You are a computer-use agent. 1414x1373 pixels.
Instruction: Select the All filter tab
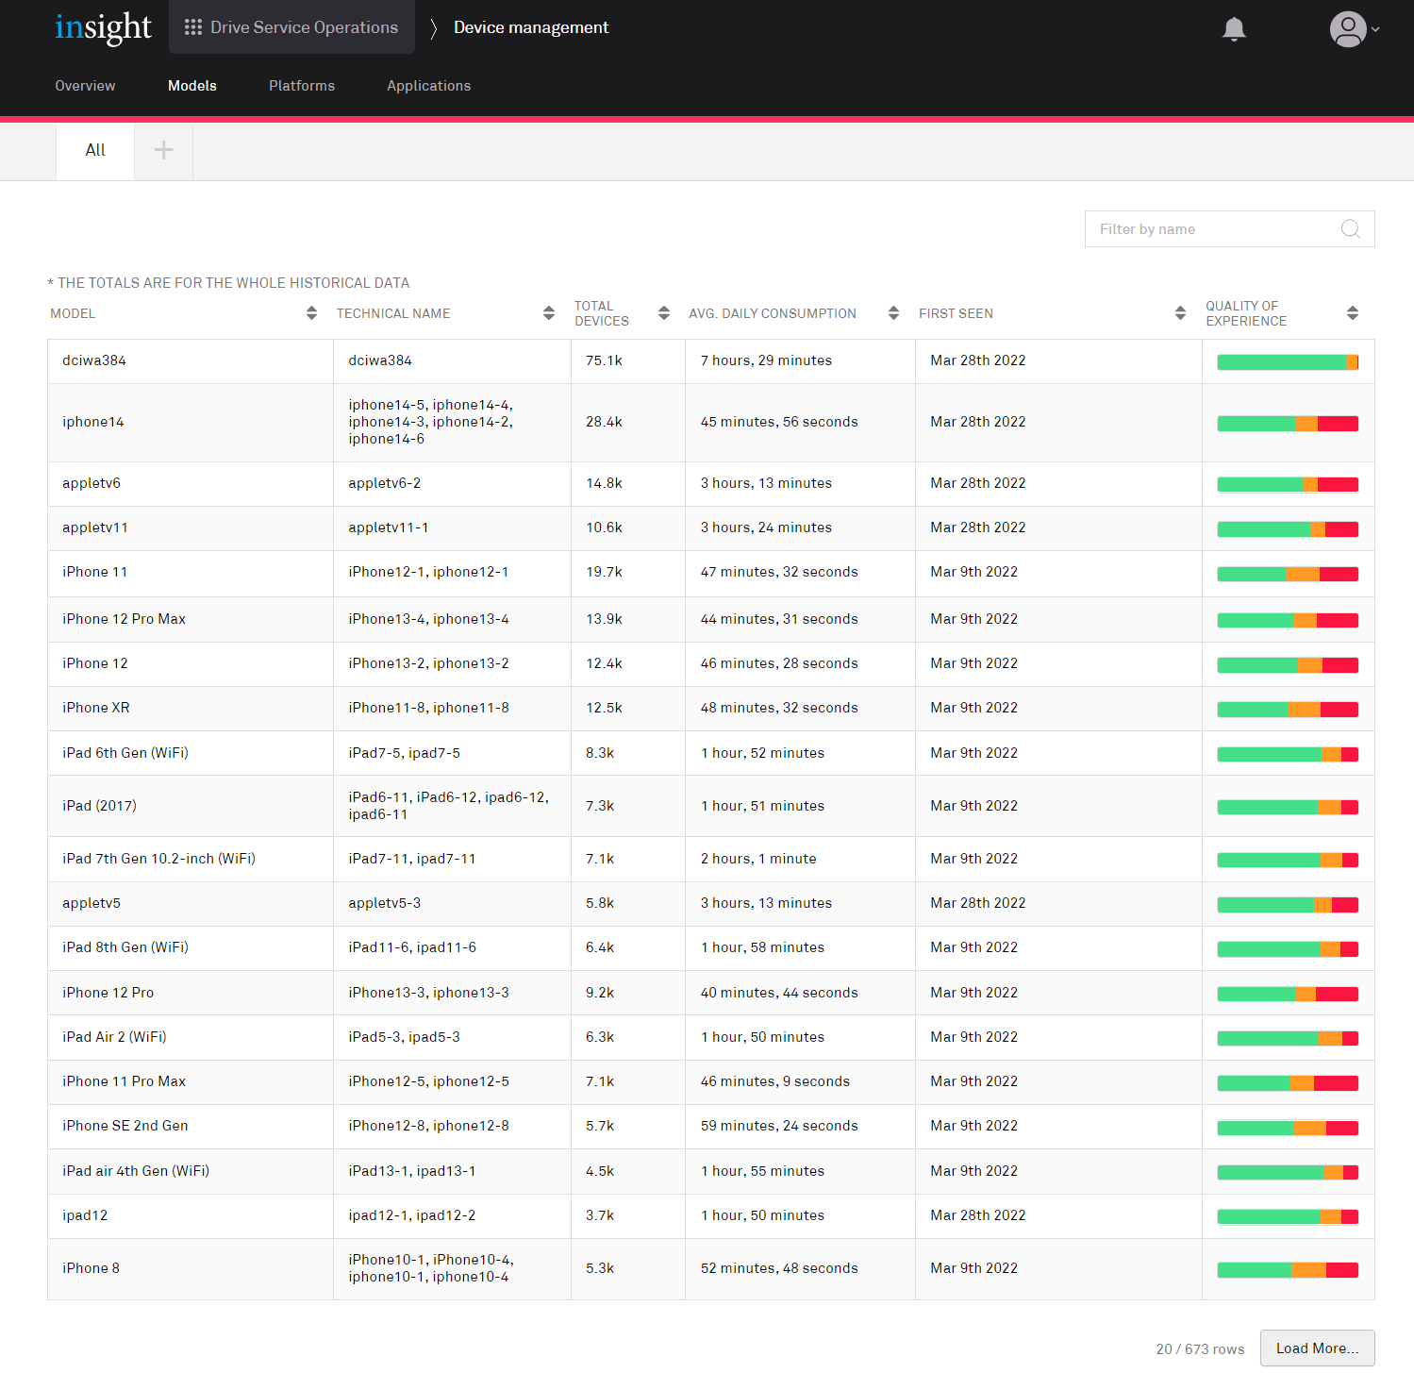coord(95,150)
